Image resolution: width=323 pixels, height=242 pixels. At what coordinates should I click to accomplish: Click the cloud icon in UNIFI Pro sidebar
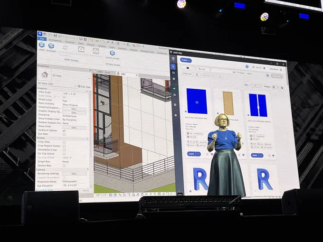pyautogui.click(x=175, y=95)
